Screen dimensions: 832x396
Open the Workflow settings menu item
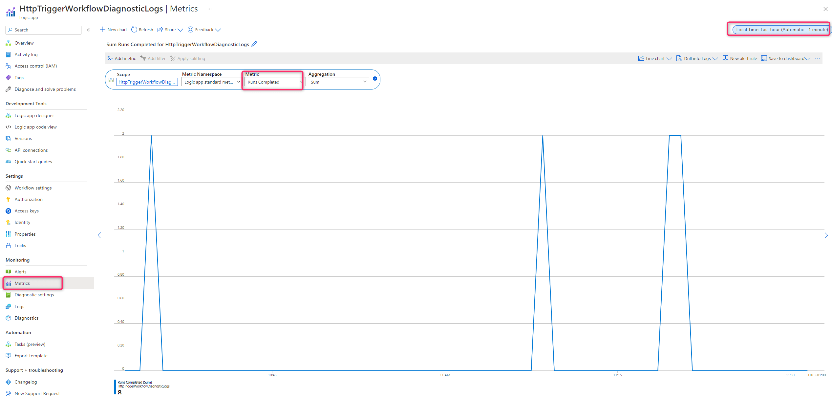click(33, 188)
